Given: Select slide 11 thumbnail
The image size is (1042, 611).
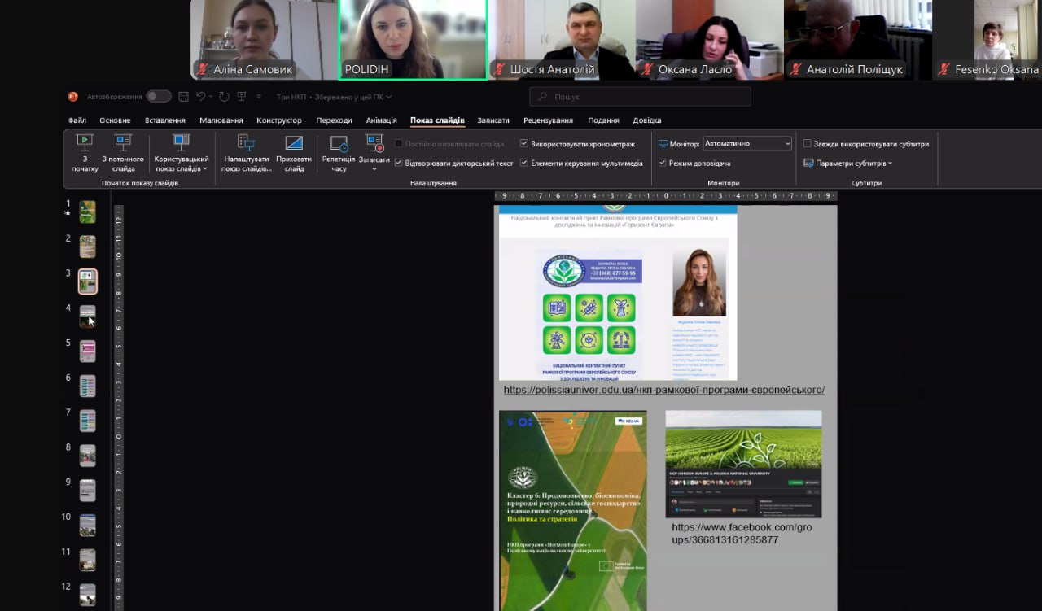Looking at the screenshot, I should (x=87, y=560).
